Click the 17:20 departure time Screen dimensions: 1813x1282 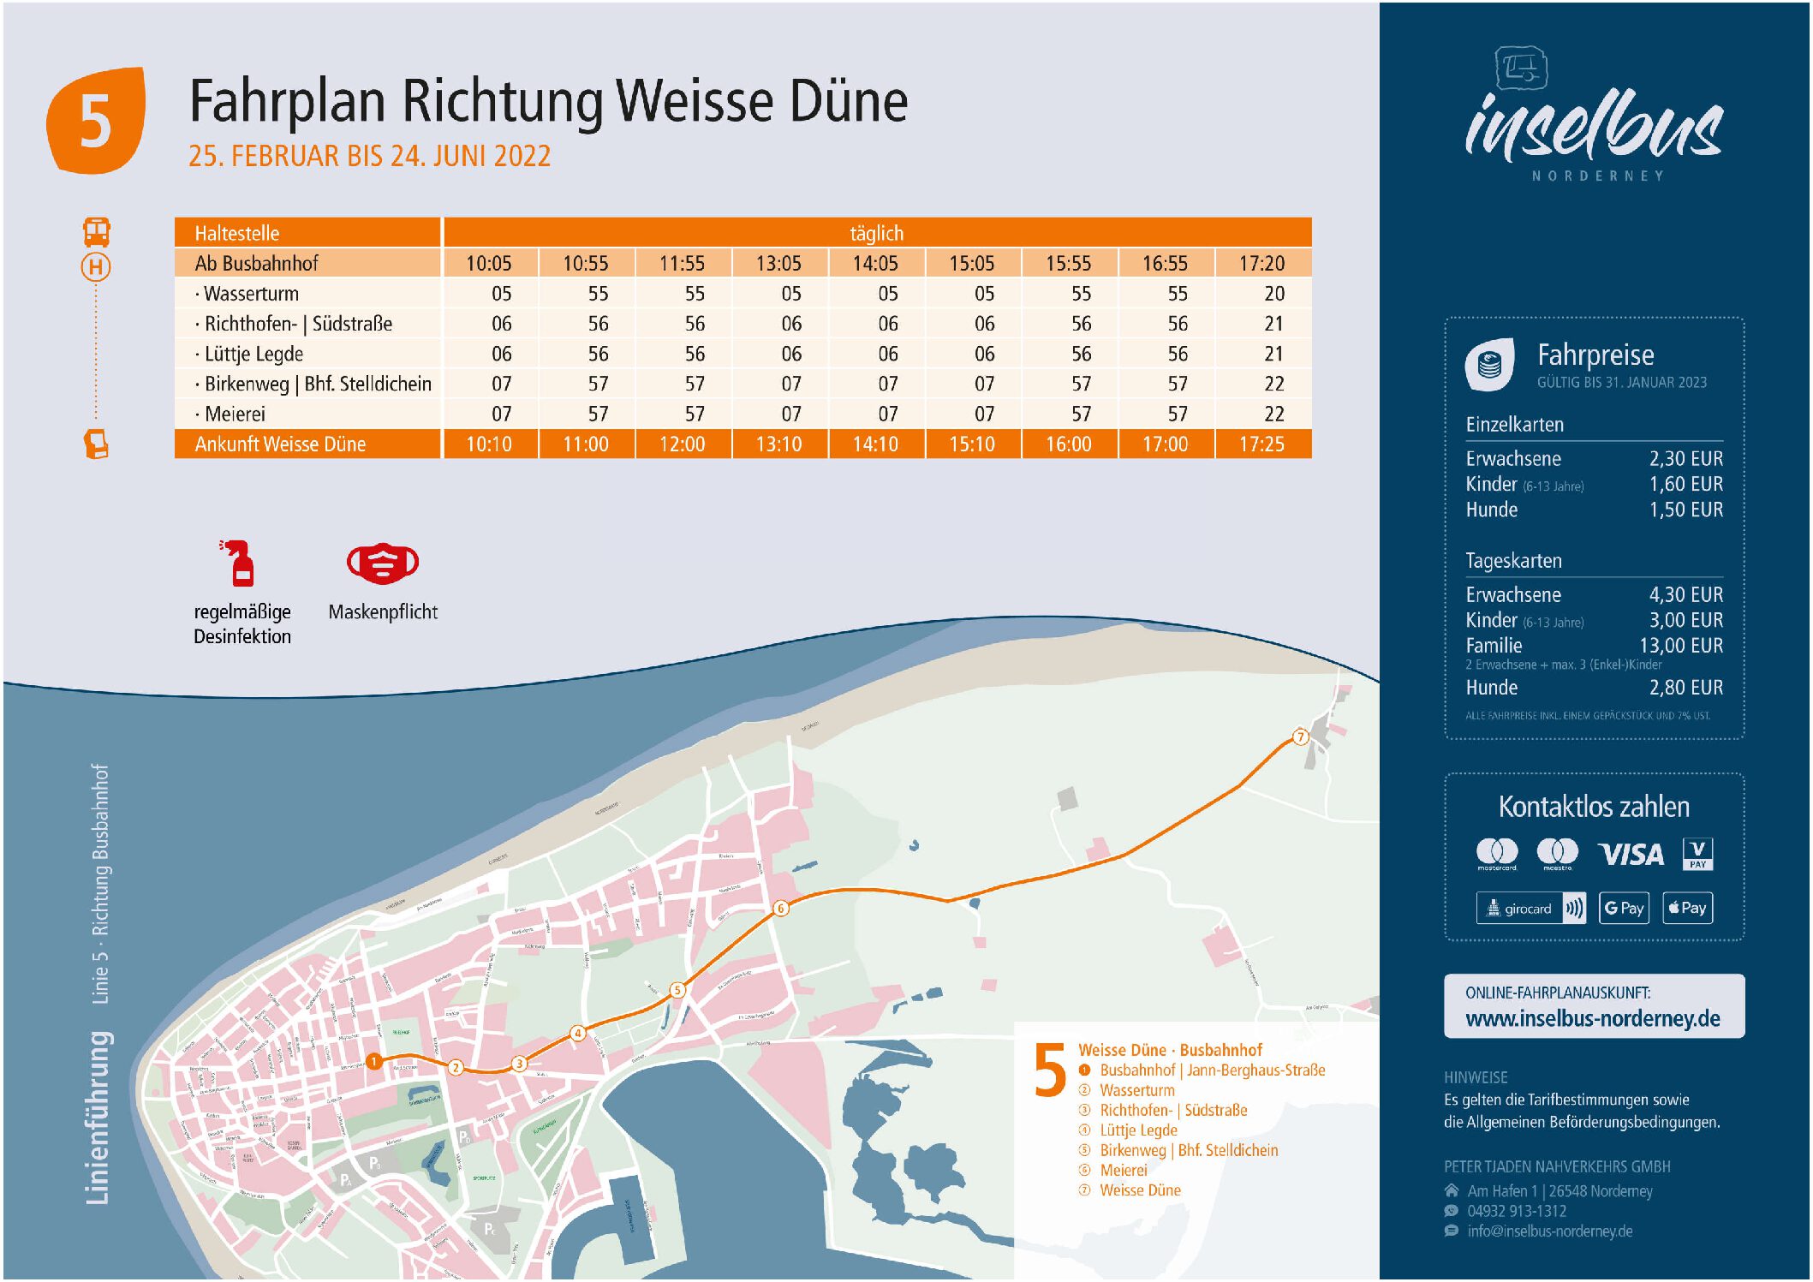tap(1262, 263)
